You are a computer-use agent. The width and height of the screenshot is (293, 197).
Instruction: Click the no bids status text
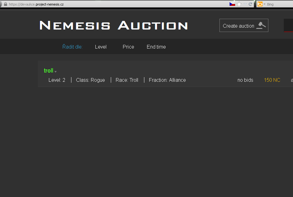245,80
